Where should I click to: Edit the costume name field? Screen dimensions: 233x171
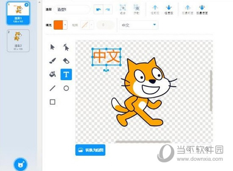(72, 9)
